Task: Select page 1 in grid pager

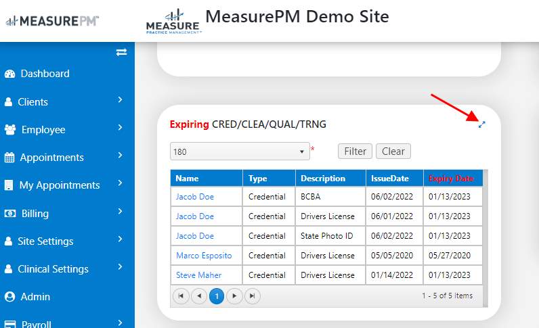Action: (217, 296)
